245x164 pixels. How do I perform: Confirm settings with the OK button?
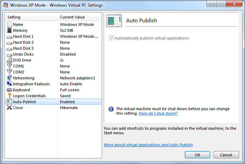pyautogui.click(x=197, y=155)
